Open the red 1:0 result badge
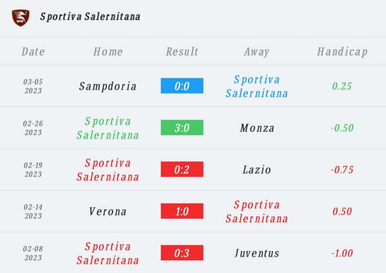Image resolution: width=386 pixels, height=273 pixels. click(x=182, y=211)
